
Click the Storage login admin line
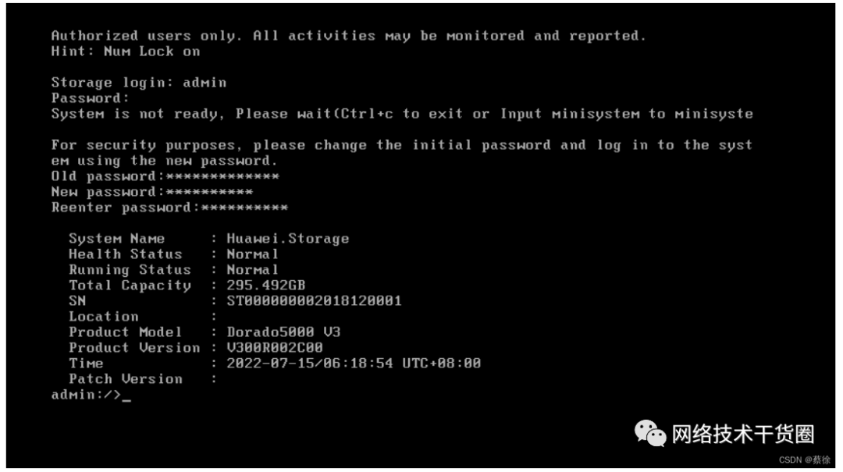click(x=138, y=83)
